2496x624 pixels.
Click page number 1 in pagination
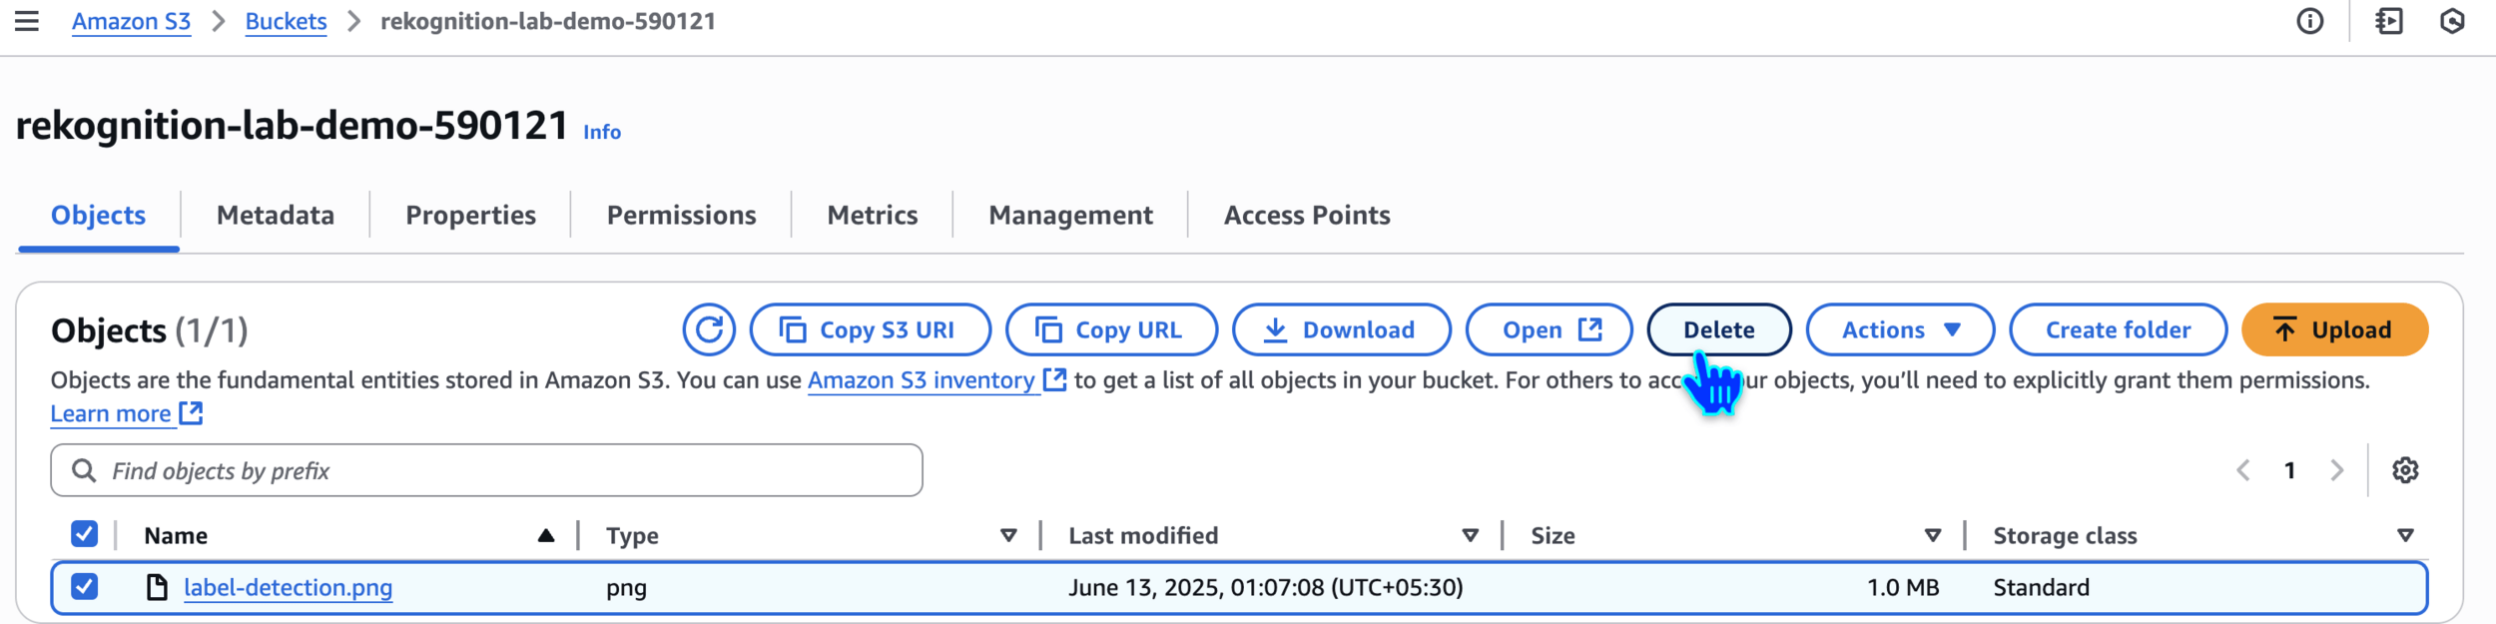point(2289,470)
